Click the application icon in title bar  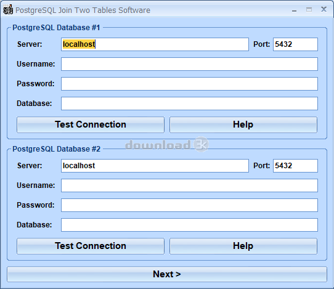(8, 10)
